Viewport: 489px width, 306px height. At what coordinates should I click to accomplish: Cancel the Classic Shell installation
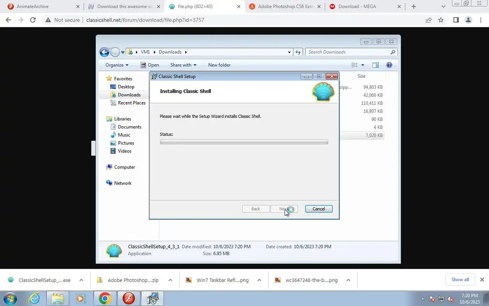pyautogui.click(x=319, y=209)
